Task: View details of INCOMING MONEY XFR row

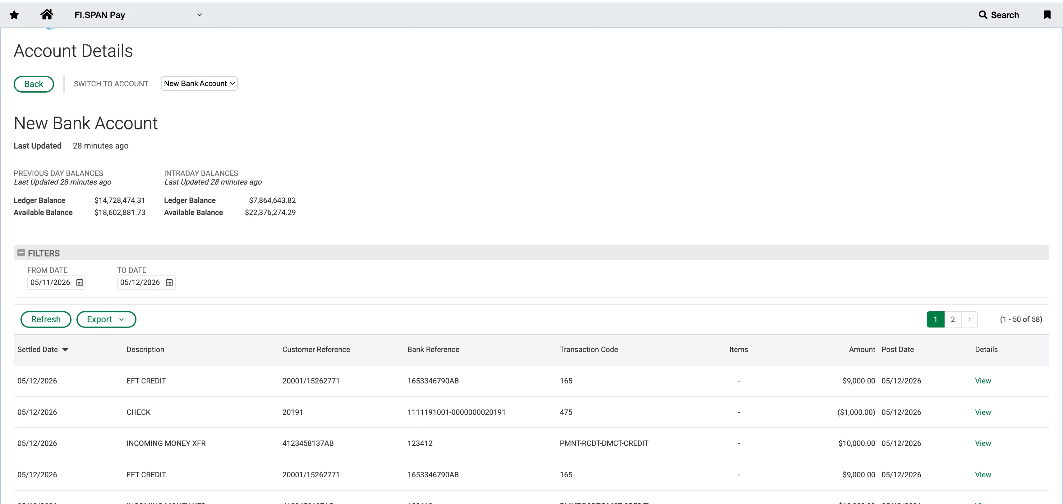Action: [x=982, y=443]
